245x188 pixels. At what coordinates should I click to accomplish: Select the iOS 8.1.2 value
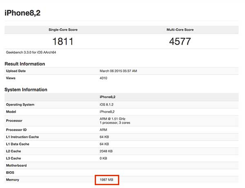coord(107,104)
